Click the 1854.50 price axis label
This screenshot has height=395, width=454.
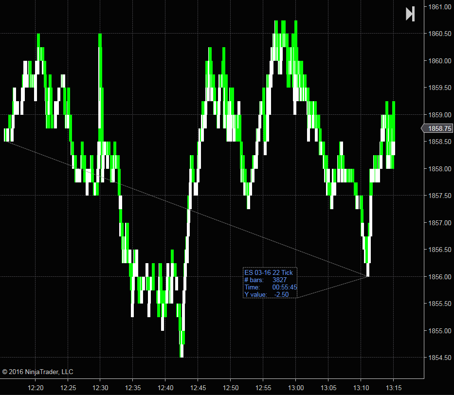439,358
